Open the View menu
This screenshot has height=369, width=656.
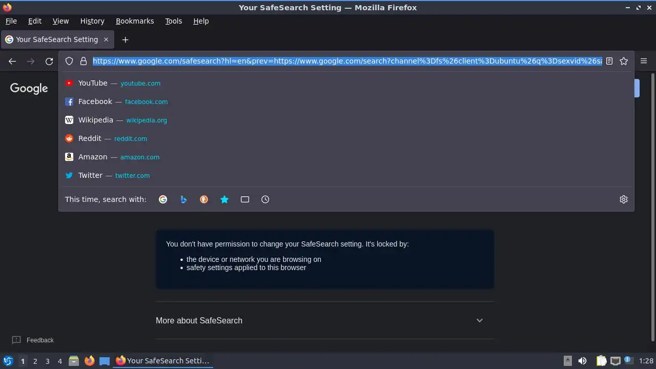60,21
